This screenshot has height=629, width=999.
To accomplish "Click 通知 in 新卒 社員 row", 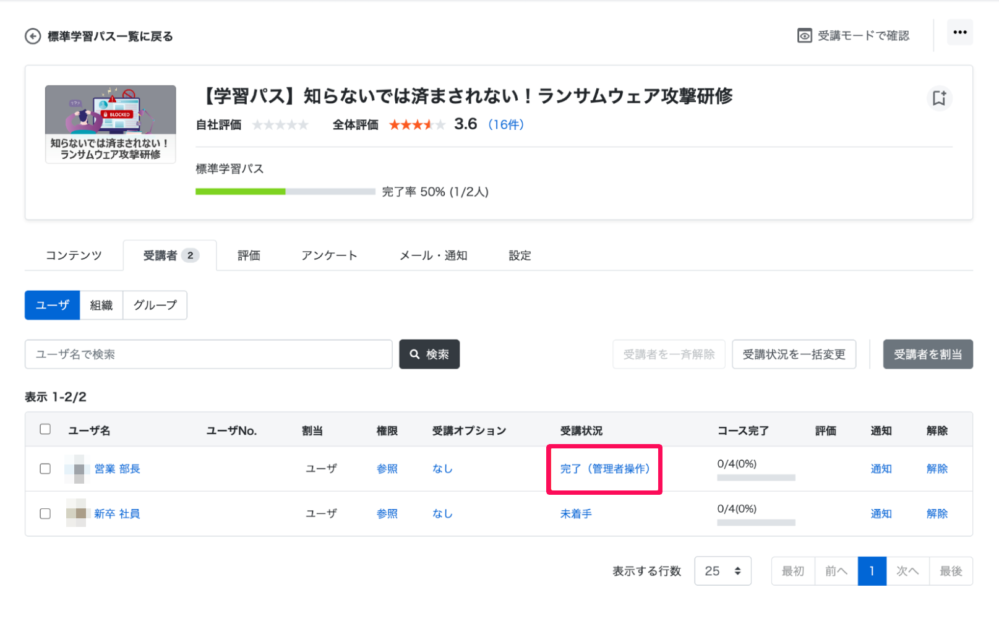I will click(x=881, y=513).
